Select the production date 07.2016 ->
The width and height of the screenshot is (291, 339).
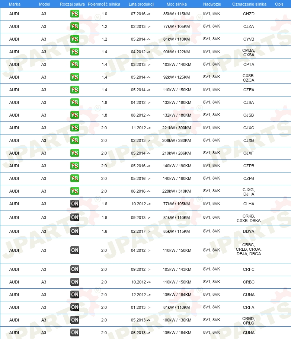(141, 14)
